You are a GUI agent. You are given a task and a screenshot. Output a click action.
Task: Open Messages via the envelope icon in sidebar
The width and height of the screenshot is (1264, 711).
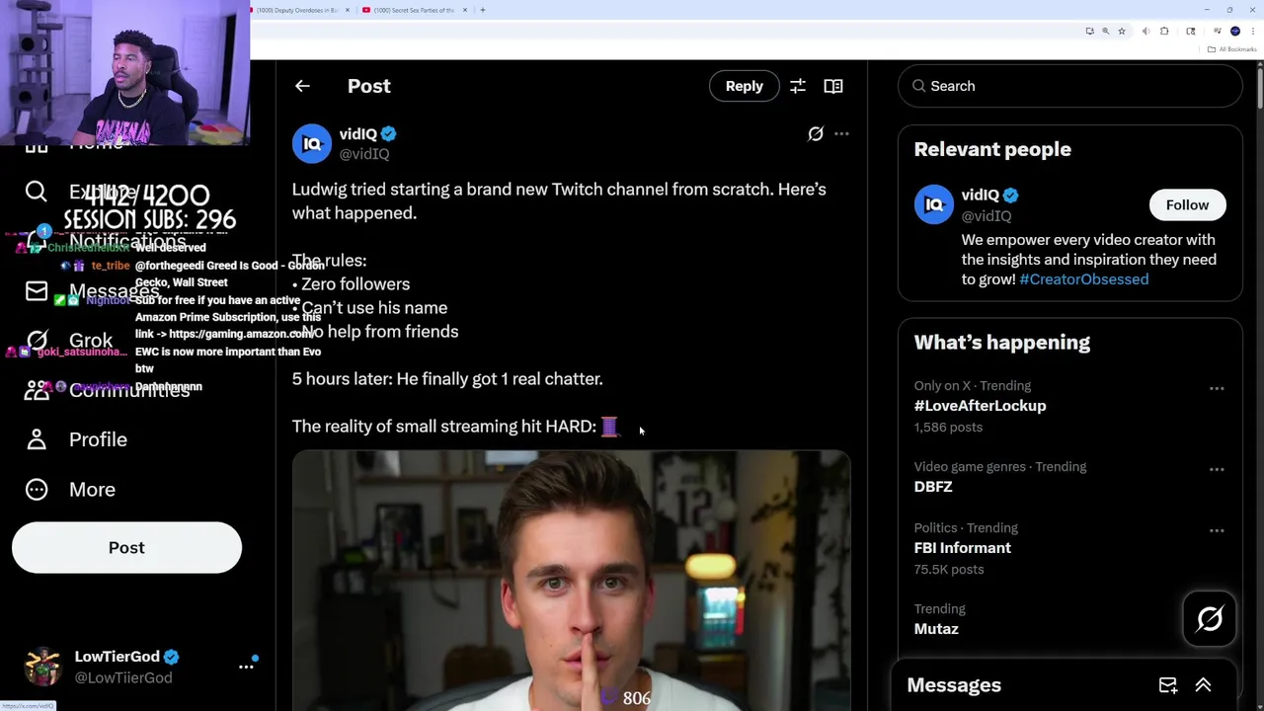click(x=37, y=291)
